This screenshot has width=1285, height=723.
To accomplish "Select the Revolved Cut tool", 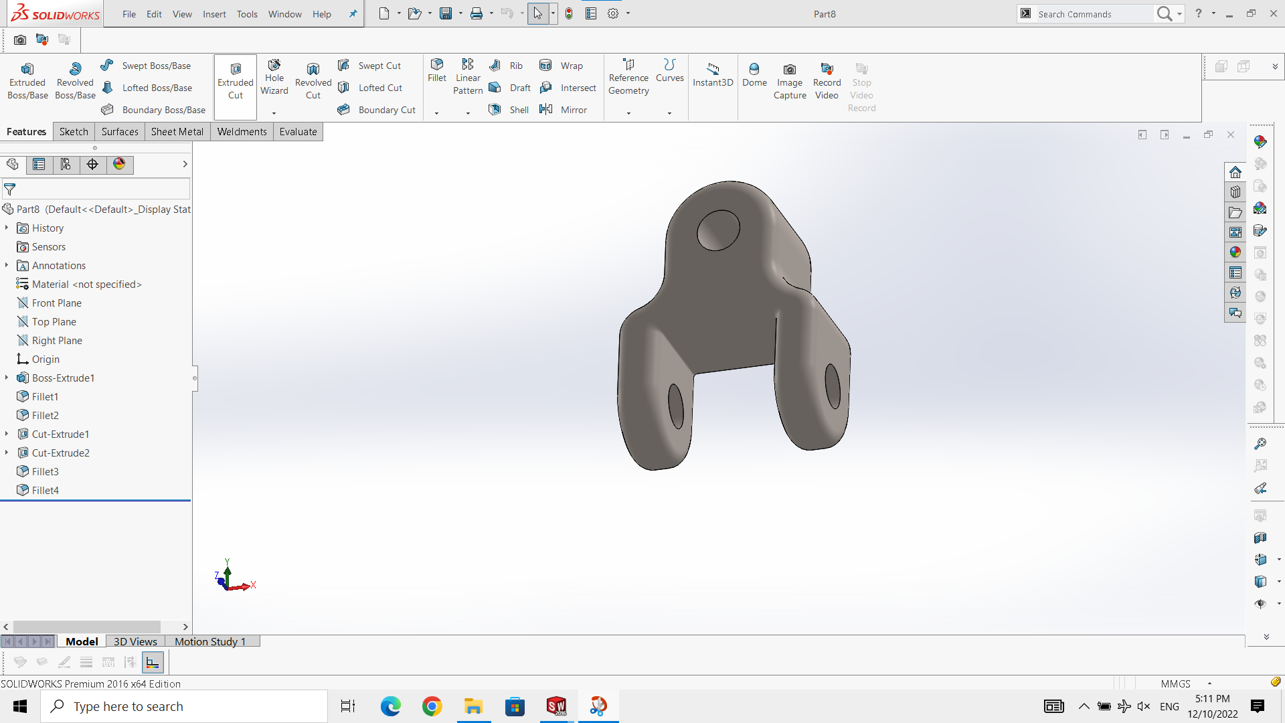I will pos(313,81).
